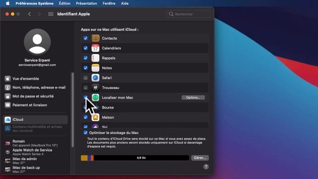Click the Contacts app icon

coord(95,38)
